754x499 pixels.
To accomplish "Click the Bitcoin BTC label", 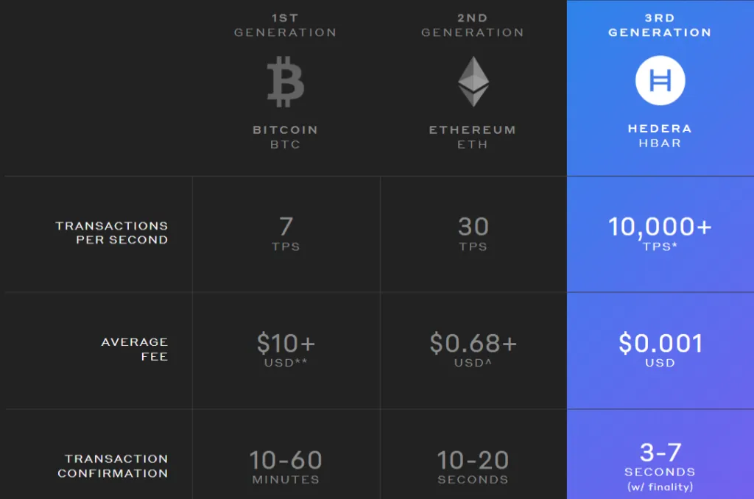I will [285, 137].
